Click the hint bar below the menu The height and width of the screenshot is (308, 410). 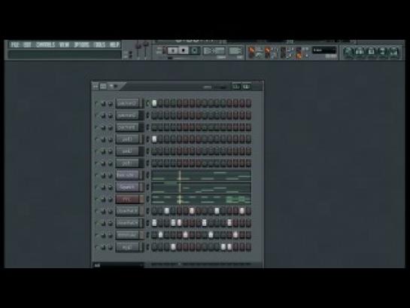65,55
